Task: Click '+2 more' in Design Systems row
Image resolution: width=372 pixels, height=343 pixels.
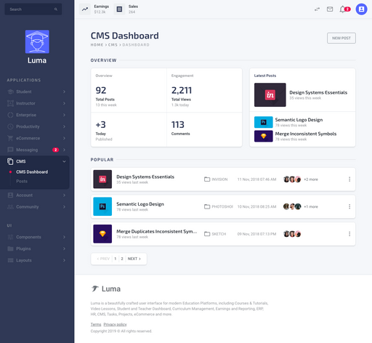Action: 311,179
